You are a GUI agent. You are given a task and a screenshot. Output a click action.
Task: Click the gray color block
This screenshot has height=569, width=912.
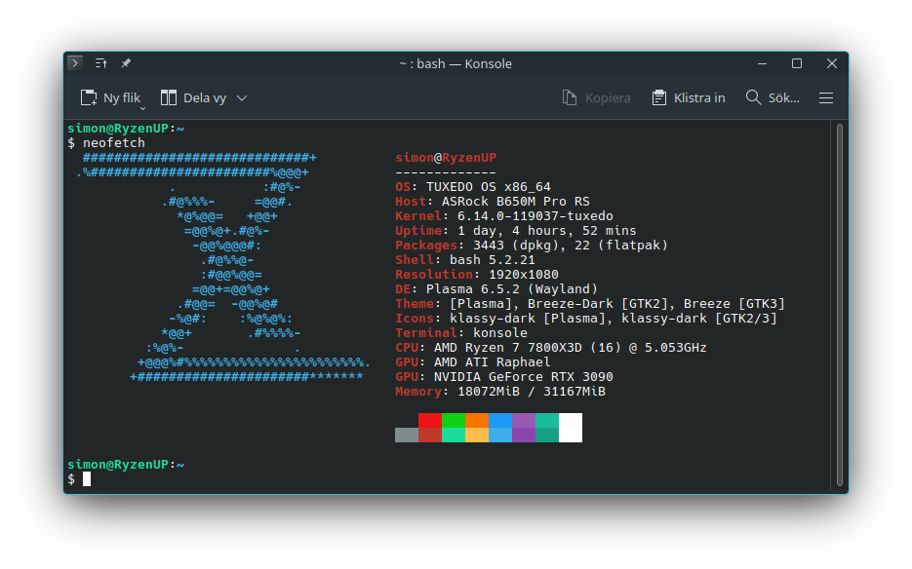(407, 435)
